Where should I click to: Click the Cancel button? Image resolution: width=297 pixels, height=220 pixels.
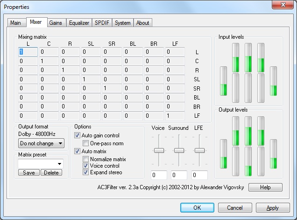[235, 208]
